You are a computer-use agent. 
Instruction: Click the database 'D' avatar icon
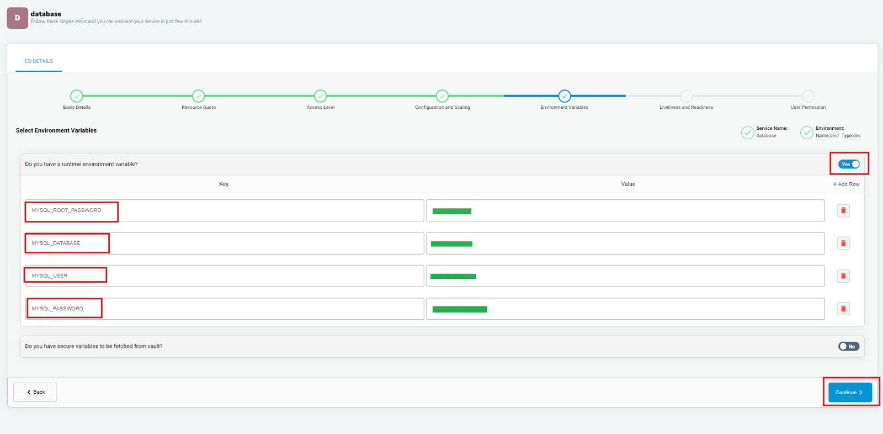coord(17,18)
